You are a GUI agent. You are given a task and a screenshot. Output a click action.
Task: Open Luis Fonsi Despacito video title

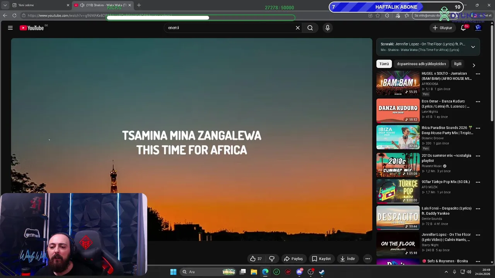(446, 211)
